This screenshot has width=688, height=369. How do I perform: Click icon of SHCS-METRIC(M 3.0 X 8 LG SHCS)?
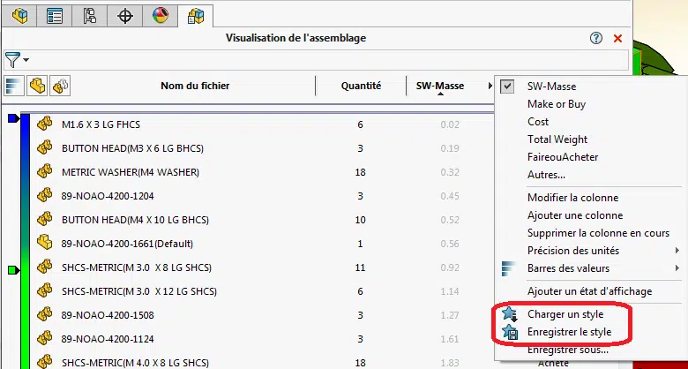tap(44, 267)
